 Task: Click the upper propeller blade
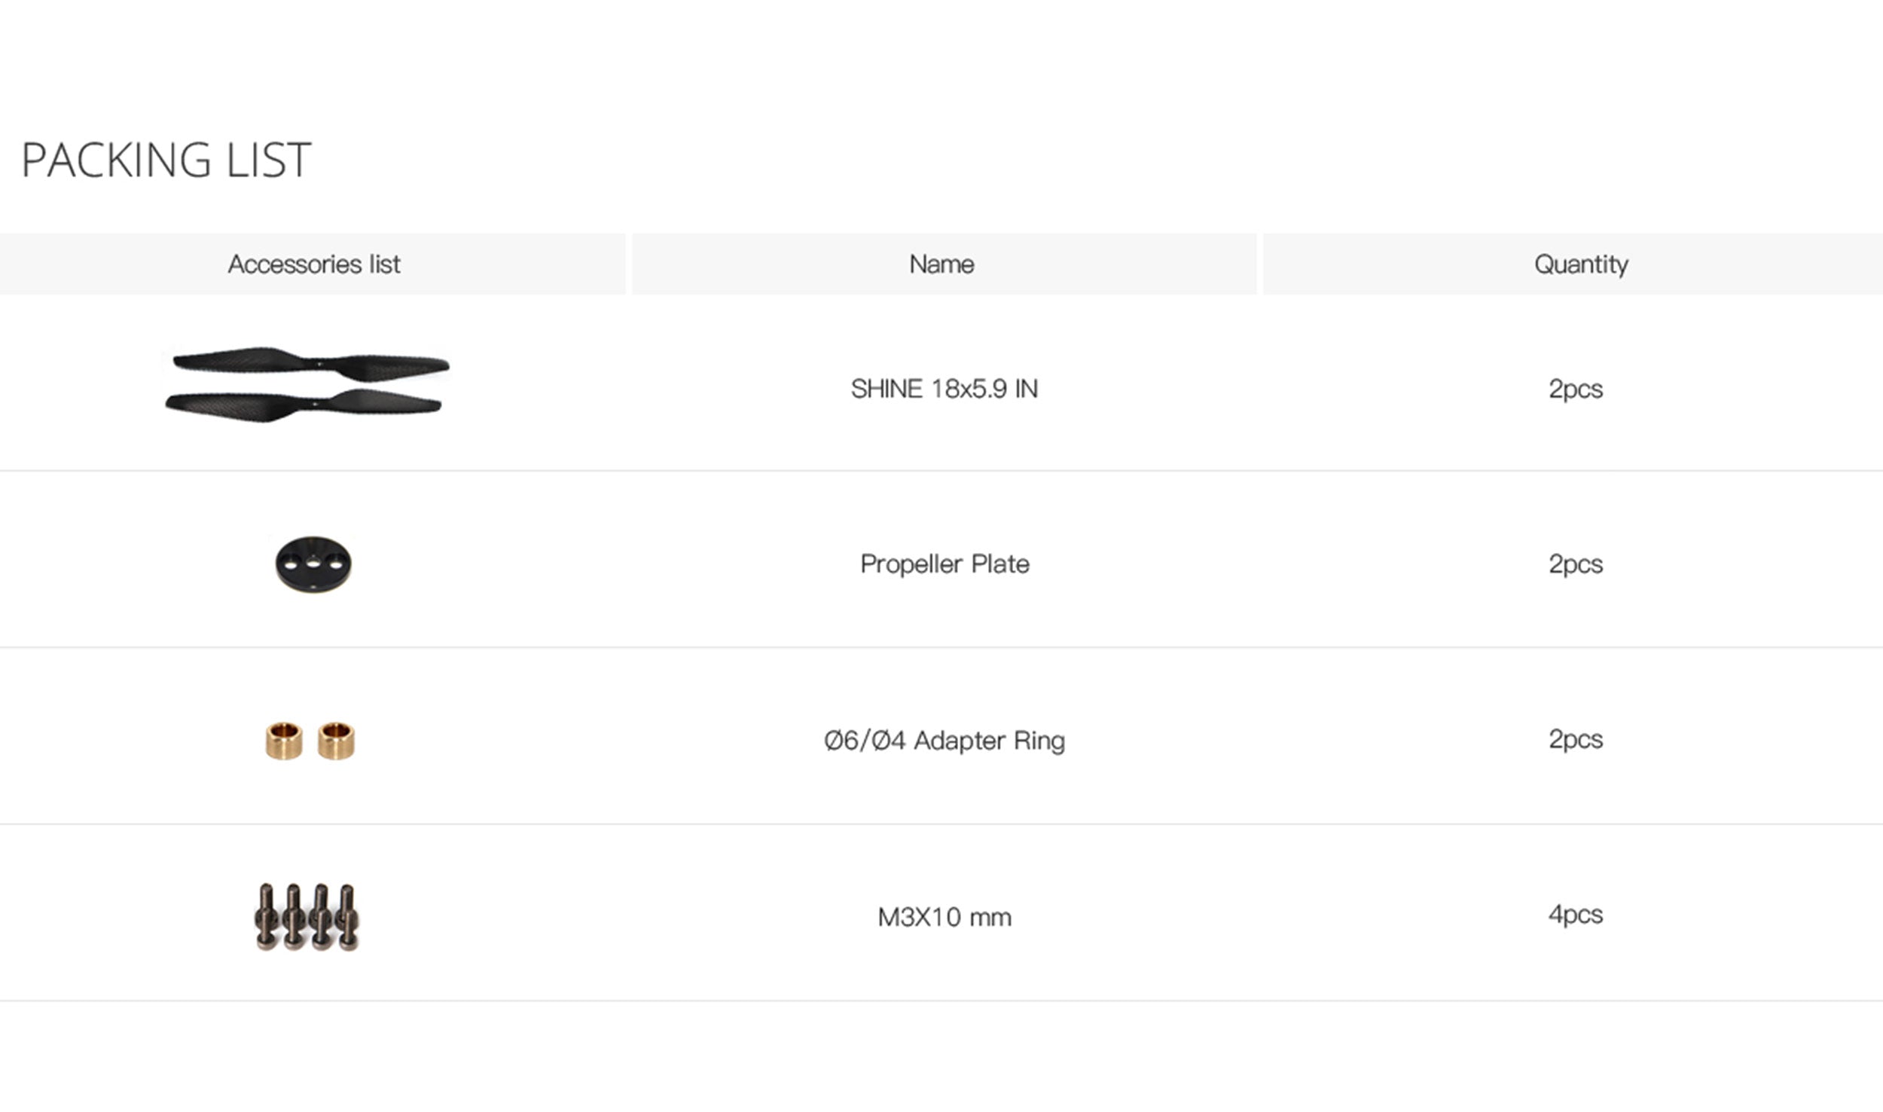point(310,363)
